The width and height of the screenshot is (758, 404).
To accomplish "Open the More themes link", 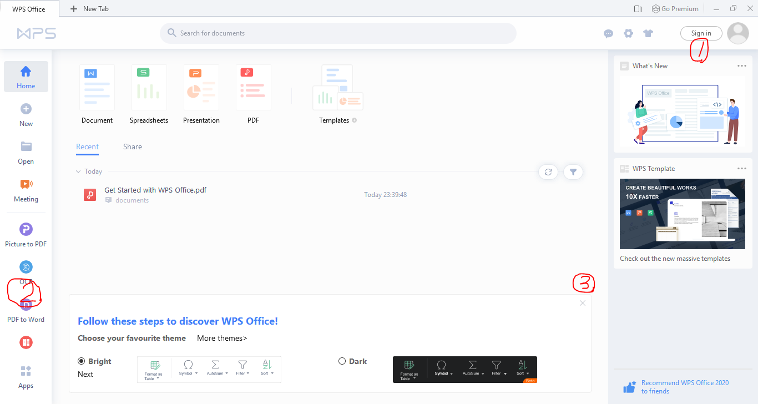I will (x=222, y=338).
